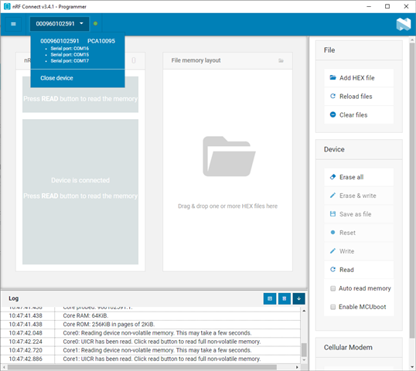416x371 pixels.
Task: Click the Log panel title
Action: click(13, 298)
